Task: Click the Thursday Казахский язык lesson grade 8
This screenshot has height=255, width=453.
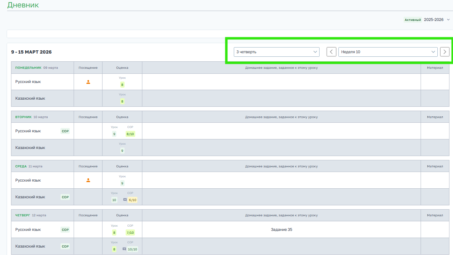Action: coord(114,249)
